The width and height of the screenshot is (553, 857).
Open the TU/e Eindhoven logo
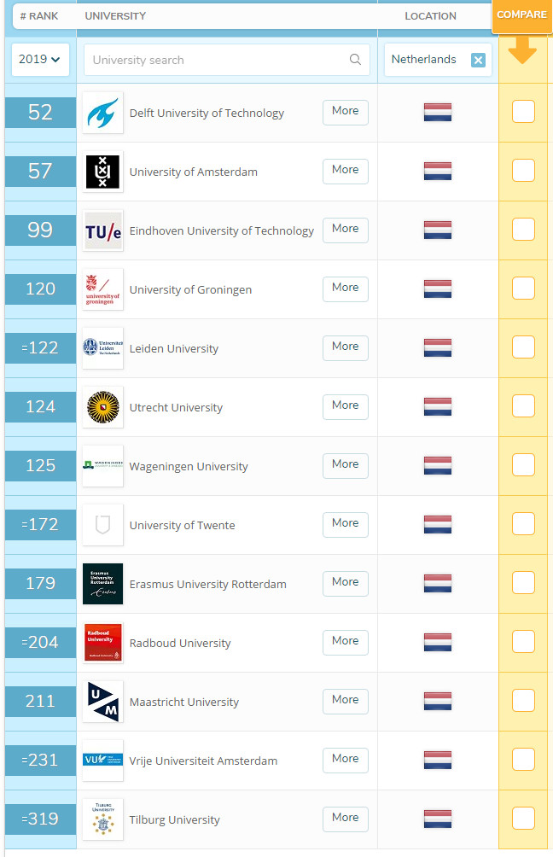click(102, 230)
